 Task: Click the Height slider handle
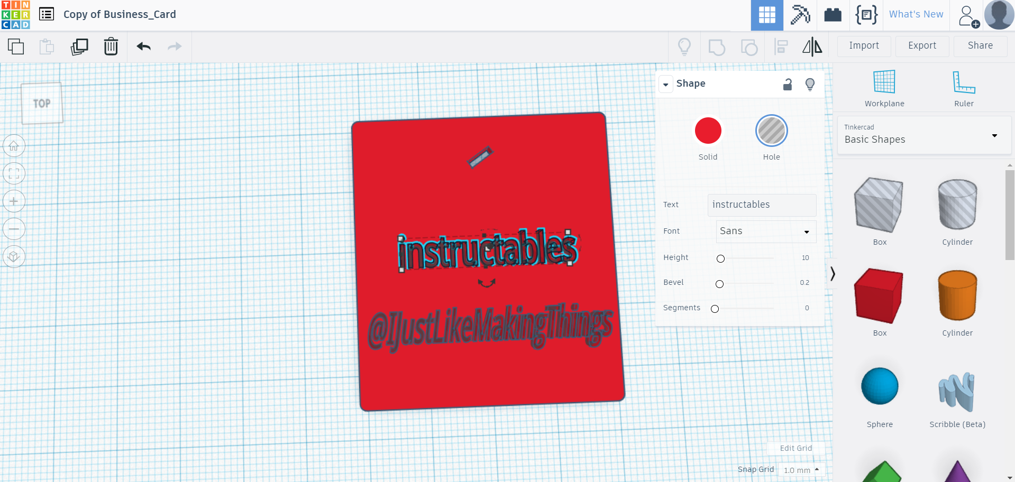(720, 258)
